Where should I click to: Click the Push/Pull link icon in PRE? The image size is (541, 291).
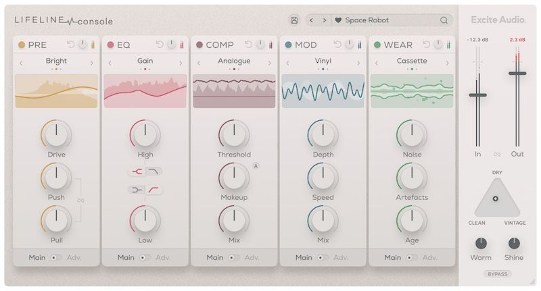pyautogui.click(x=80, y=200)
